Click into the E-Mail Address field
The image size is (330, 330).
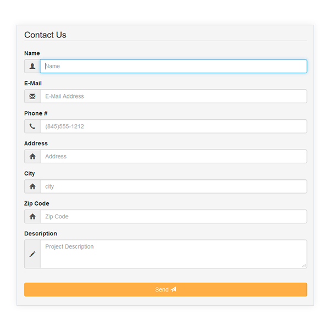pyautogui.click(x=173, y=96)
